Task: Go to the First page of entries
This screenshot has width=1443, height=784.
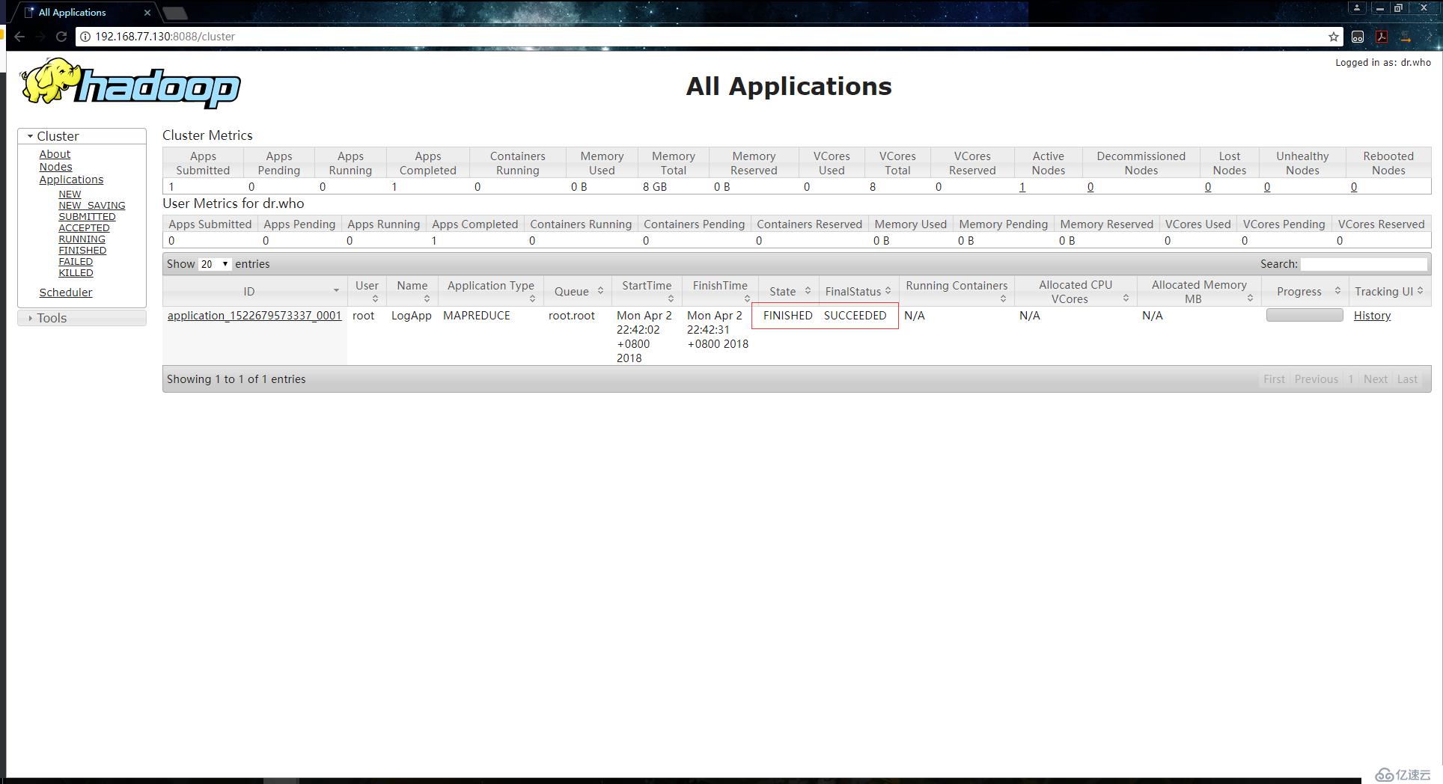Action: pos(1274,379)
